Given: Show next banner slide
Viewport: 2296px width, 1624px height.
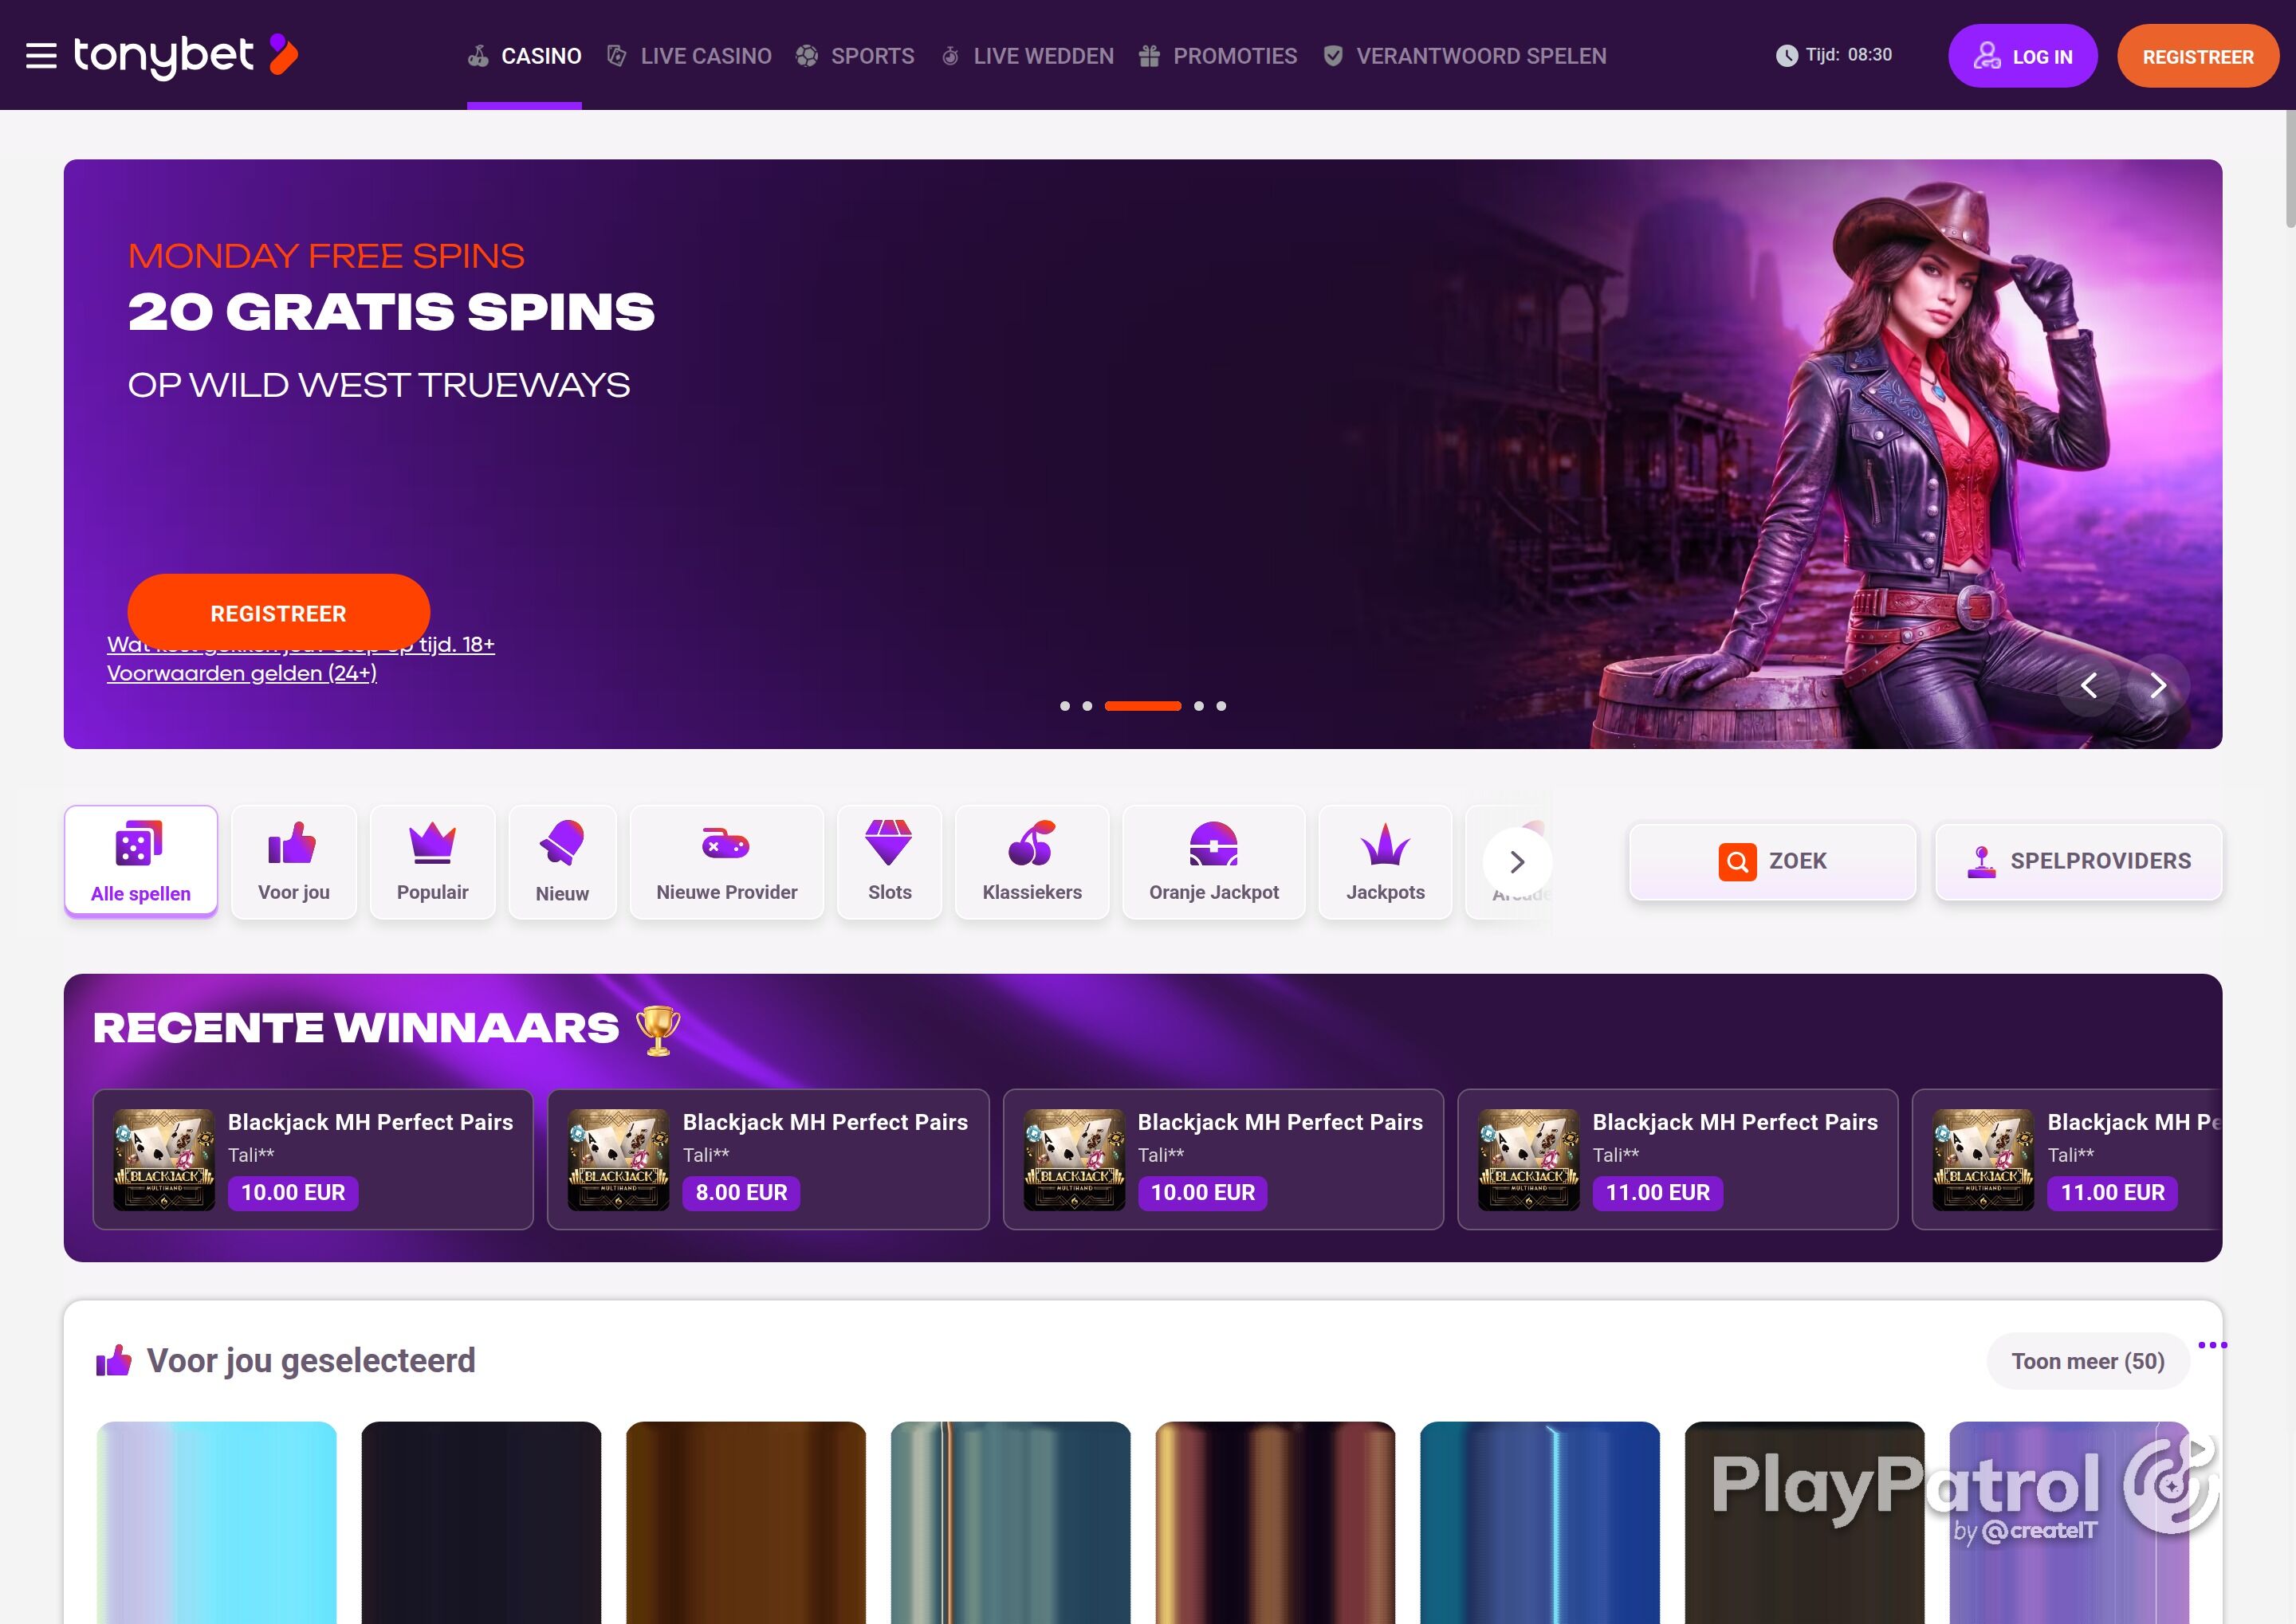Looking at the screenshot, I should coord(2158,685).
